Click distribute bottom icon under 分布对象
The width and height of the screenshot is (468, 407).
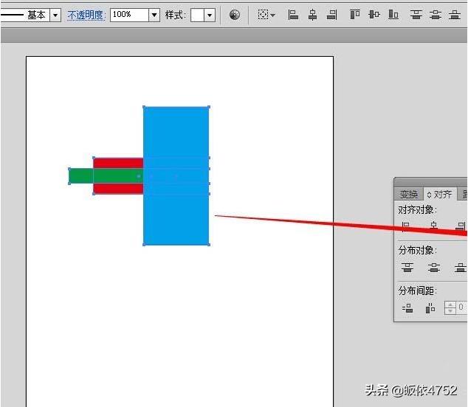pyautogui.click(x=460, y=267)
